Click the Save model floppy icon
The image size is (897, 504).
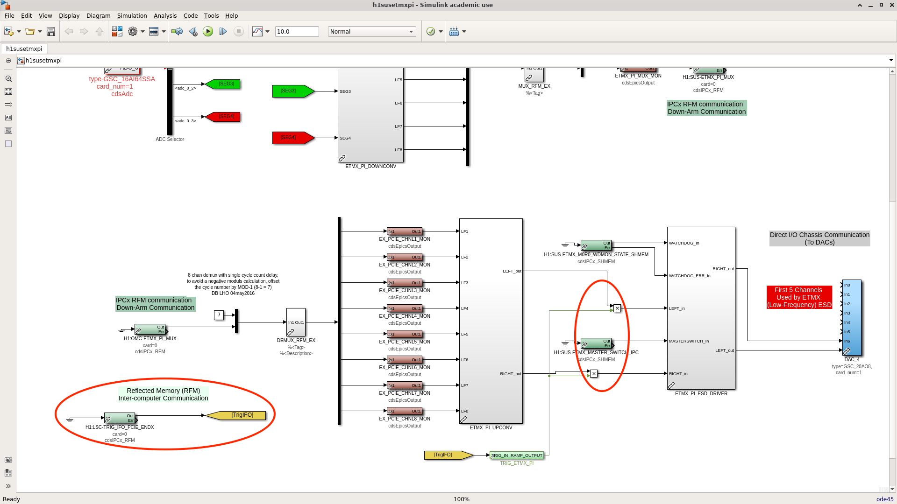[51, 31]
